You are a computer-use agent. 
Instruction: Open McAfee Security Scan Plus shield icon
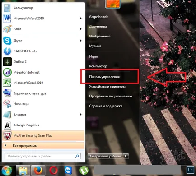pyautogui.click(x=7, y=135)
